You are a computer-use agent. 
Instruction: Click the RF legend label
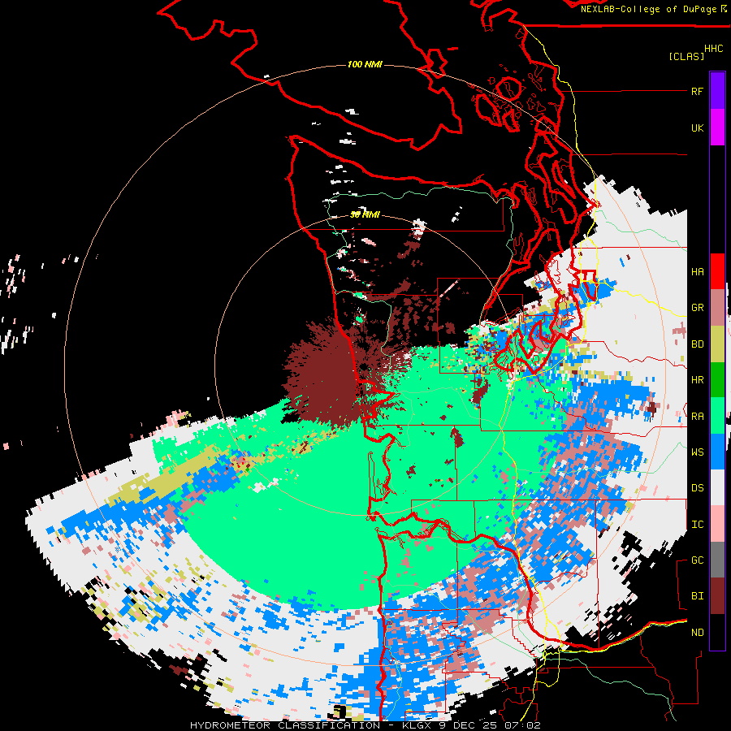tap(697, 92)
